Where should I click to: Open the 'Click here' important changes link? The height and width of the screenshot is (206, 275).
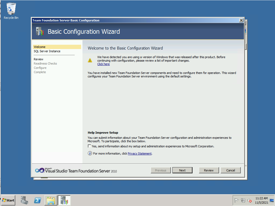pyautogui.click(x=103, y=64)
